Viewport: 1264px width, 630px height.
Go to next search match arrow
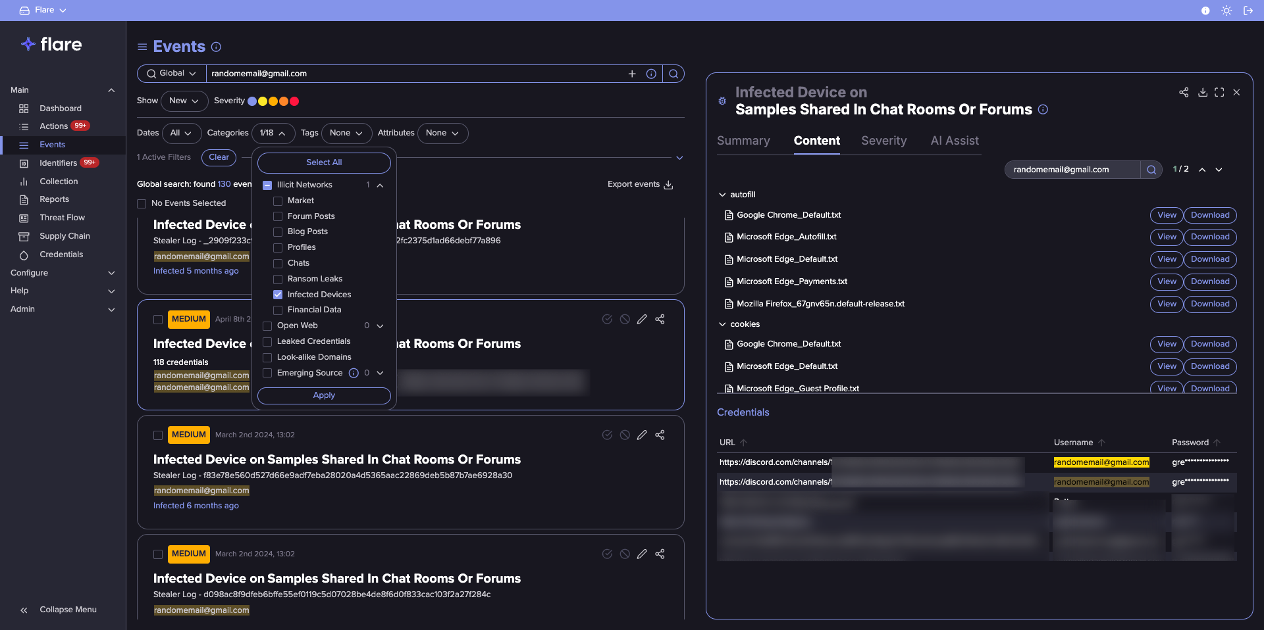pos(1219,170)
